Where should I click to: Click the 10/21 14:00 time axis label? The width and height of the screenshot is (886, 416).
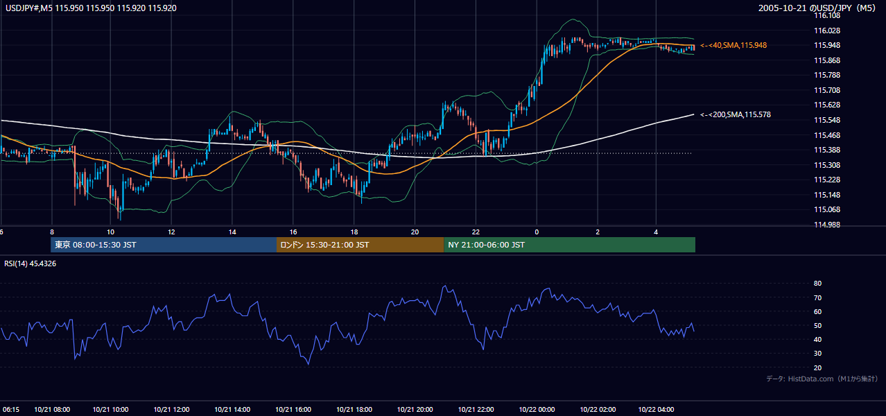[232, 410]
